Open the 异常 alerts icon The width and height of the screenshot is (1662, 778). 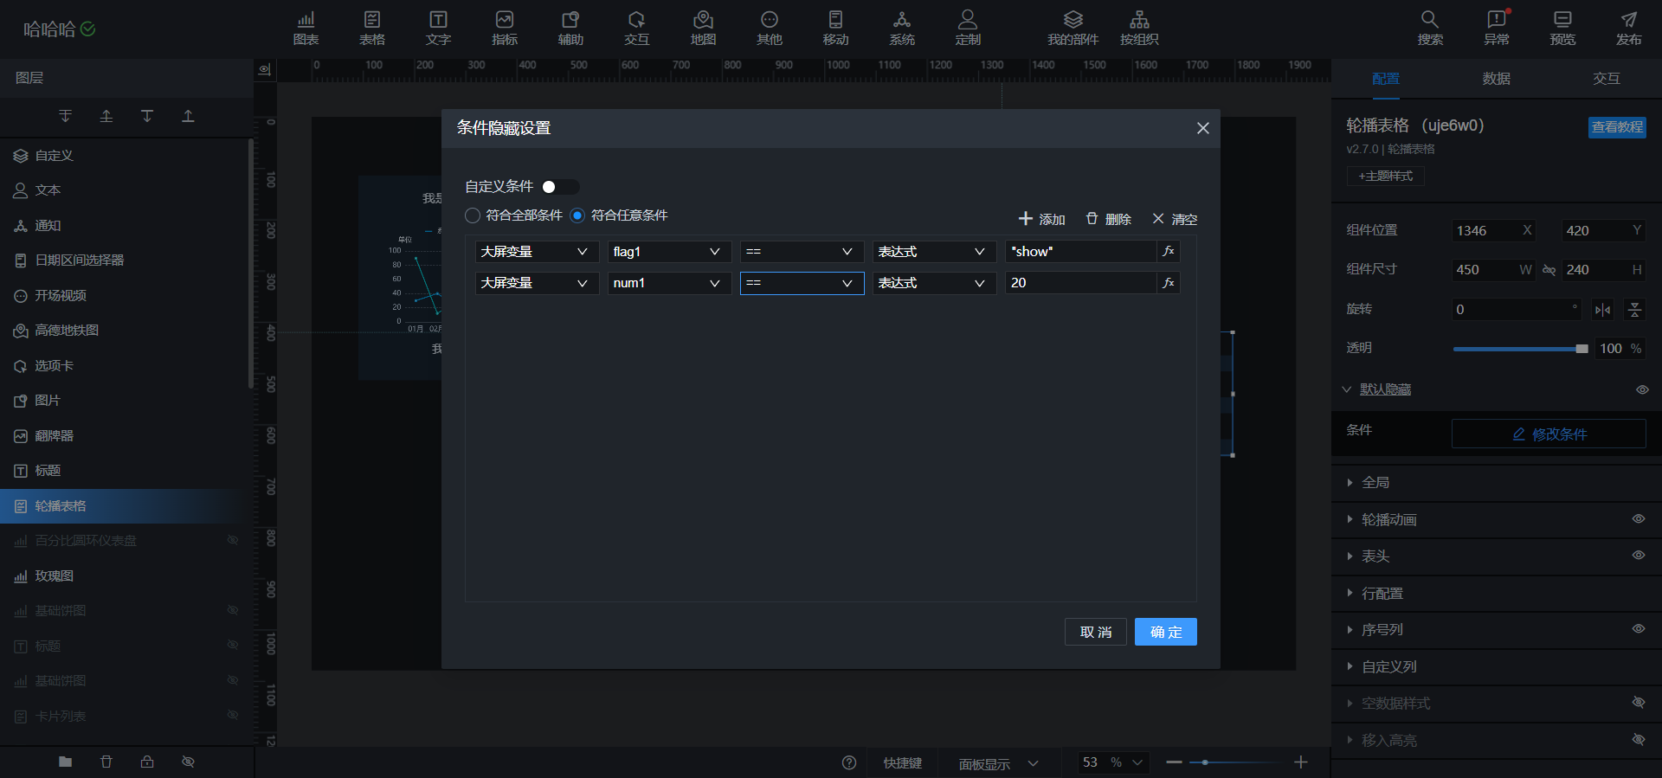pyautogui.click(x=1497, y=29)
